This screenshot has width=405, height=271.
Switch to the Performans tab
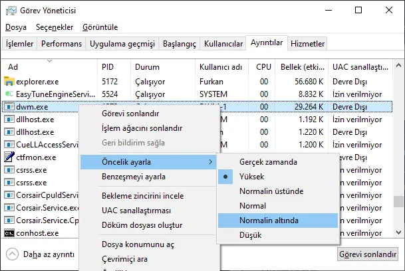pos(61,44)
